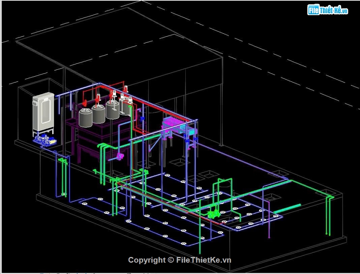360x274 pixels.
Task: Select the green pump near the sump pit
Action: (212, 214)
